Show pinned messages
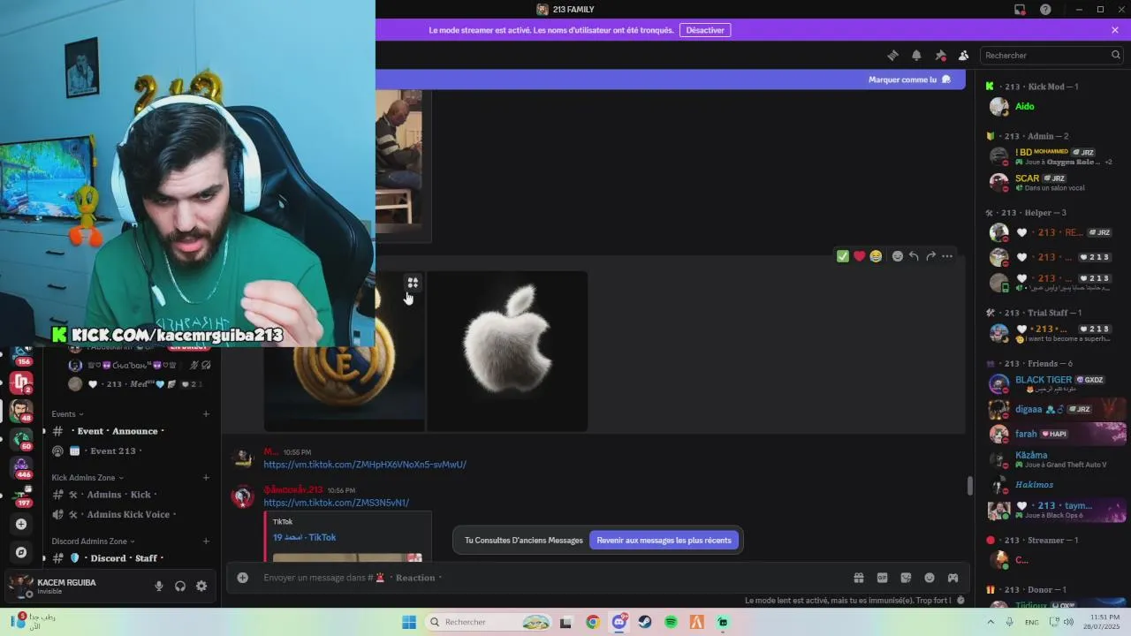 coord(940,55)
